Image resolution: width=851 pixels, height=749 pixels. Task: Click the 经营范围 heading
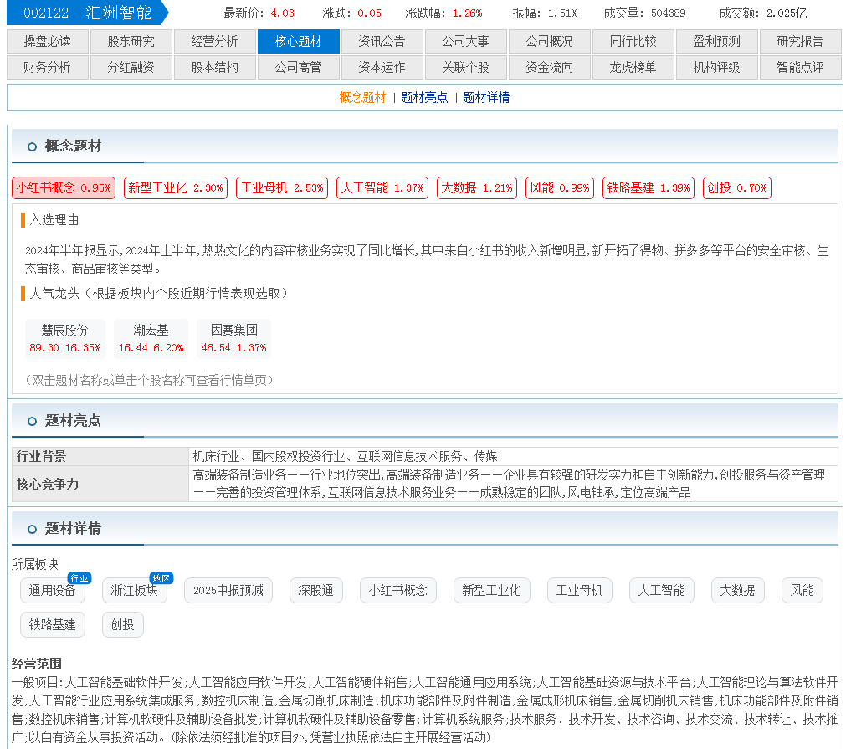pyautogui.click(x=36, y=664)
